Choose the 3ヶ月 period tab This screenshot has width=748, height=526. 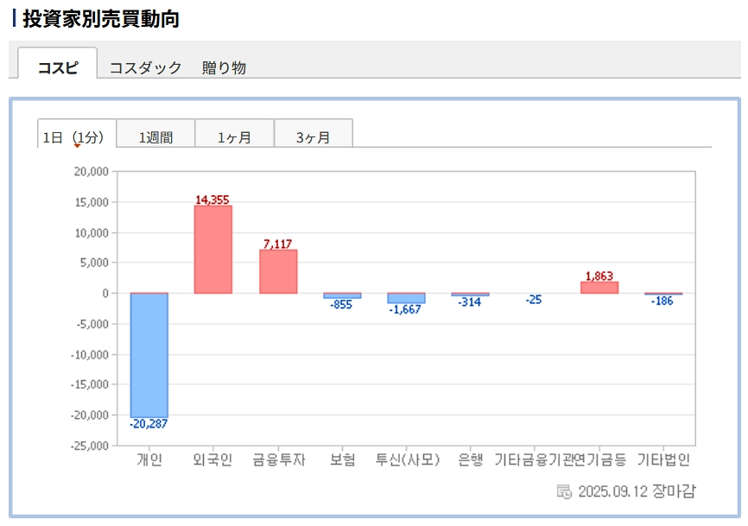tap(313, 136)
